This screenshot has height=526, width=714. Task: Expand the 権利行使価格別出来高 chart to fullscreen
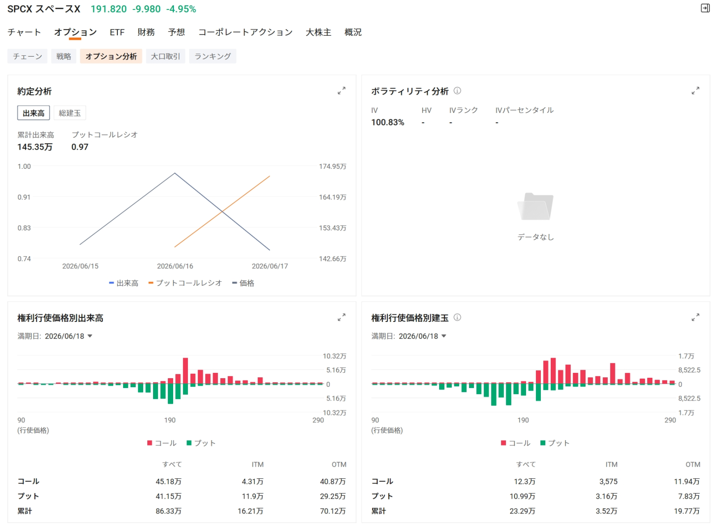(341, 317)
